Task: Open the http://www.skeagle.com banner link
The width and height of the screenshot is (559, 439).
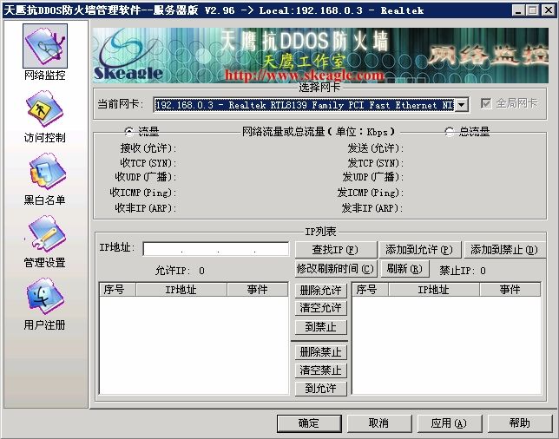Action: (305, 75)
